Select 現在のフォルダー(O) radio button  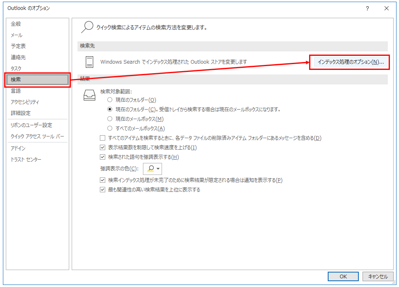[x=110, y=100]
